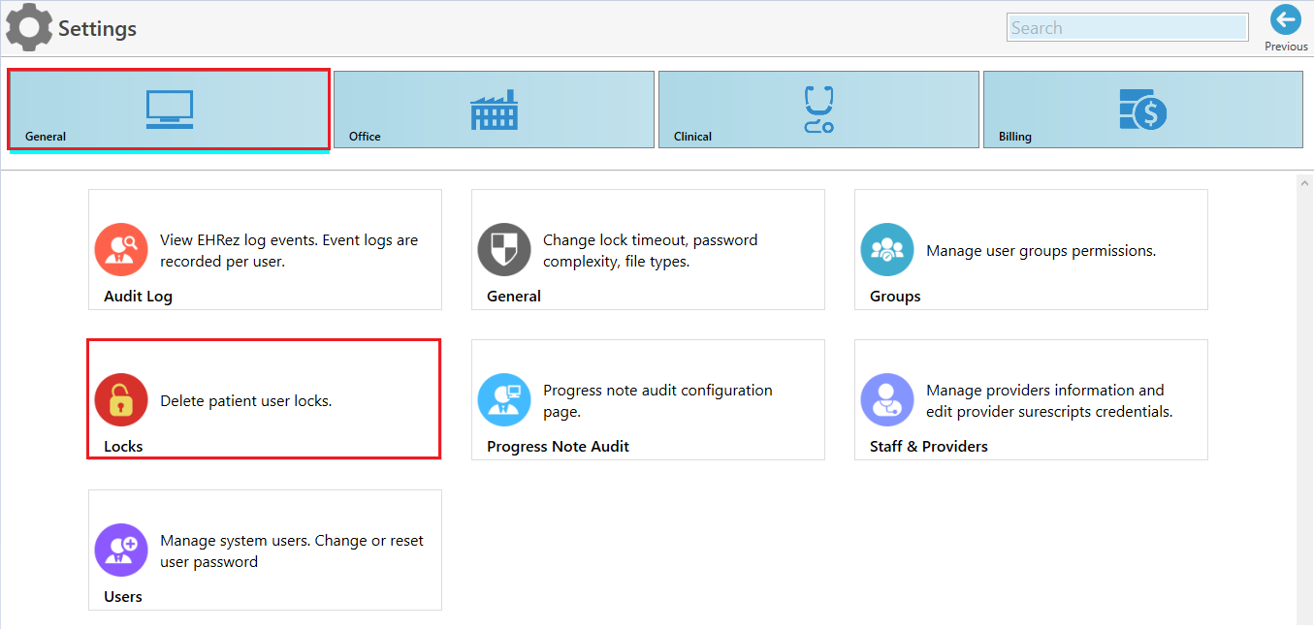The width and height of the screenshot is (1314, 629).
Task: Open the General settings card title
Action: (514, 297)
